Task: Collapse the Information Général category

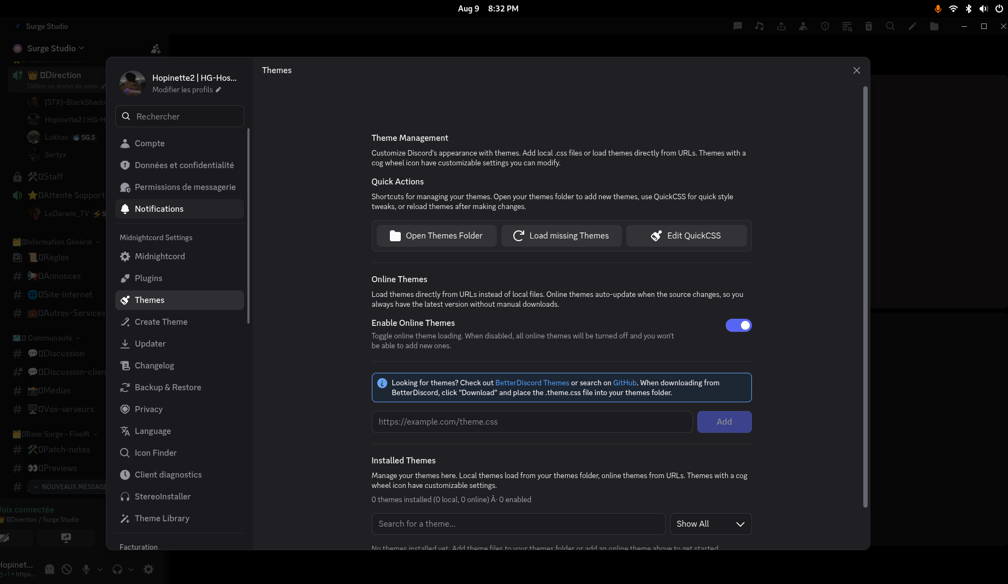Action: click(56, 242)
